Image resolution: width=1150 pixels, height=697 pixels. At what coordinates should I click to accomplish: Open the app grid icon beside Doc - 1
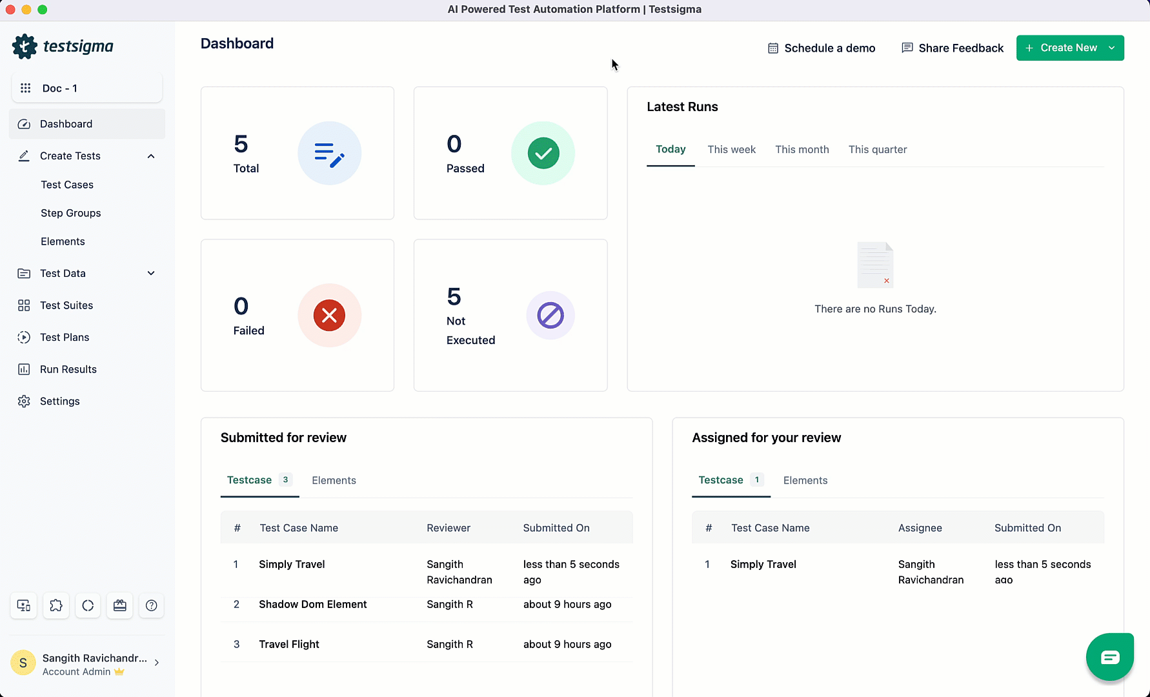click(x=26, y=88)
